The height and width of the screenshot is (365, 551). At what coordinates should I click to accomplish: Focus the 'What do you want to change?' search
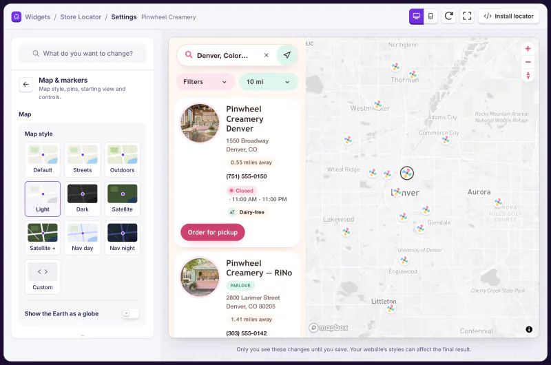[x=83, y=54]
